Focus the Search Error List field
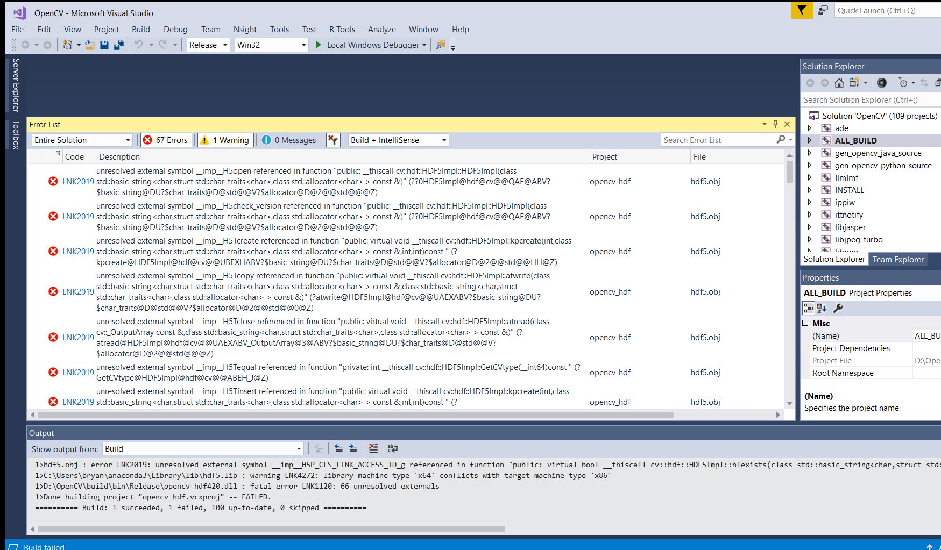This screenshot has height=550, width=941. pyautogui.click(x=718, y=140)
